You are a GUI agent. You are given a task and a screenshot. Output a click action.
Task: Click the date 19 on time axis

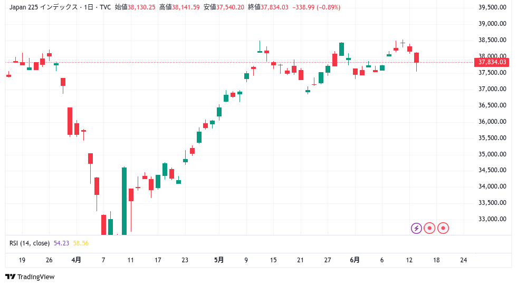point(22,260)
